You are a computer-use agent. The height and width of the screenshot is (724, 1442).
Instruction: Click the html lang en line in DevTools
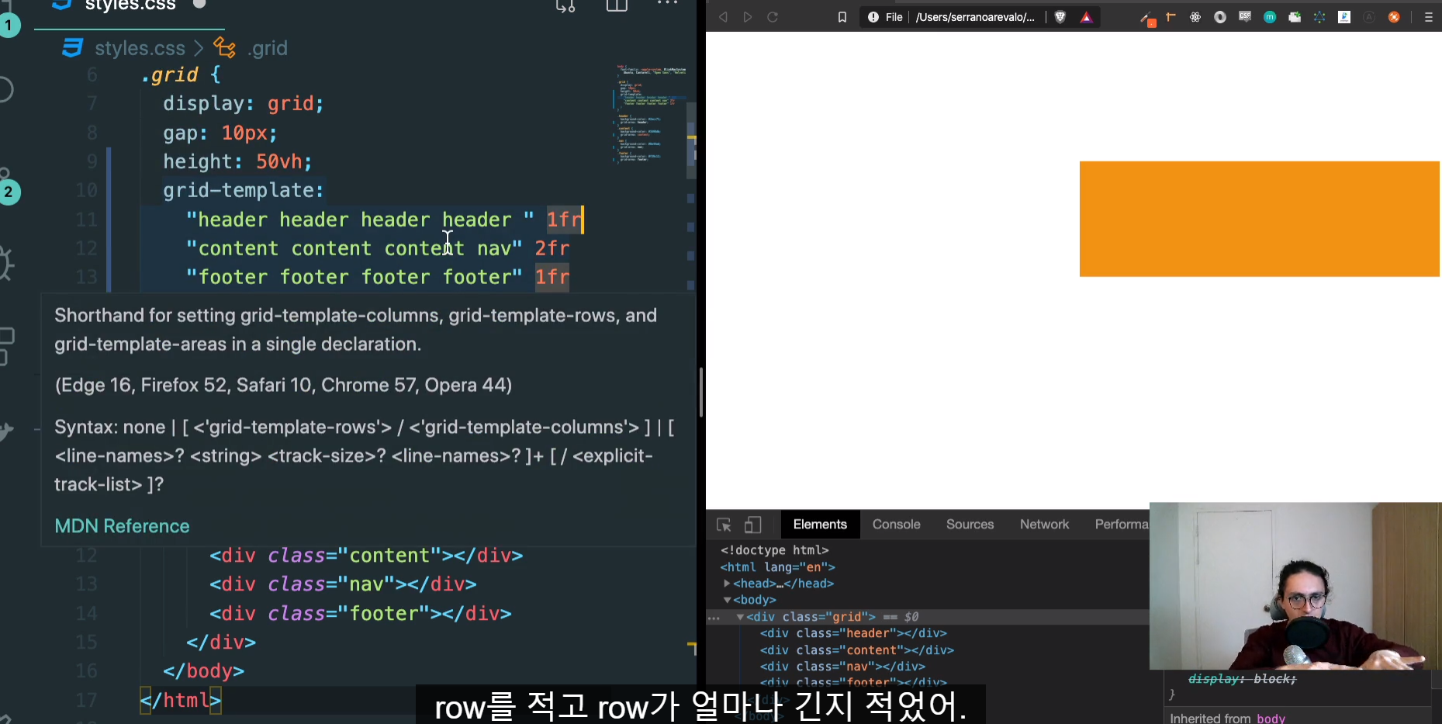[777, 567]
